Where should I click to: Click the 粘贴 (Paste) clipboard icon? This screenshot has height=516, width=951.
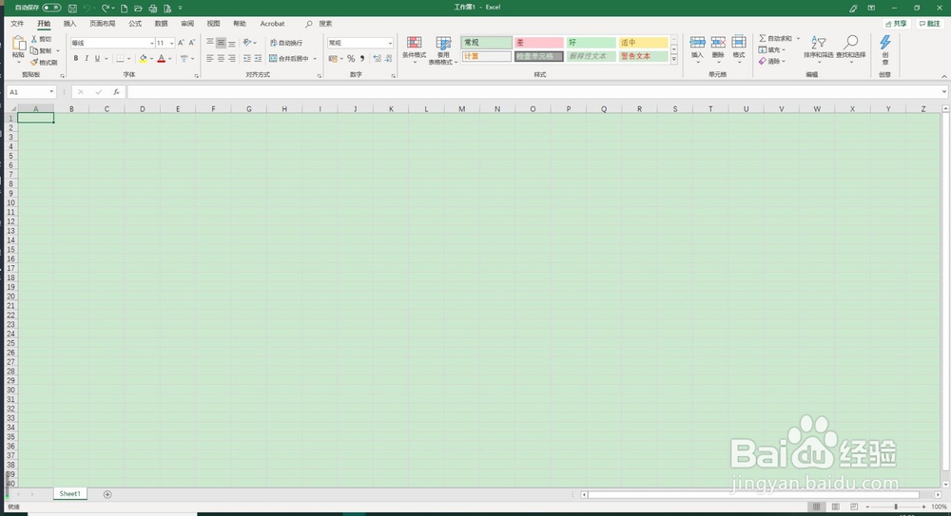19,43
